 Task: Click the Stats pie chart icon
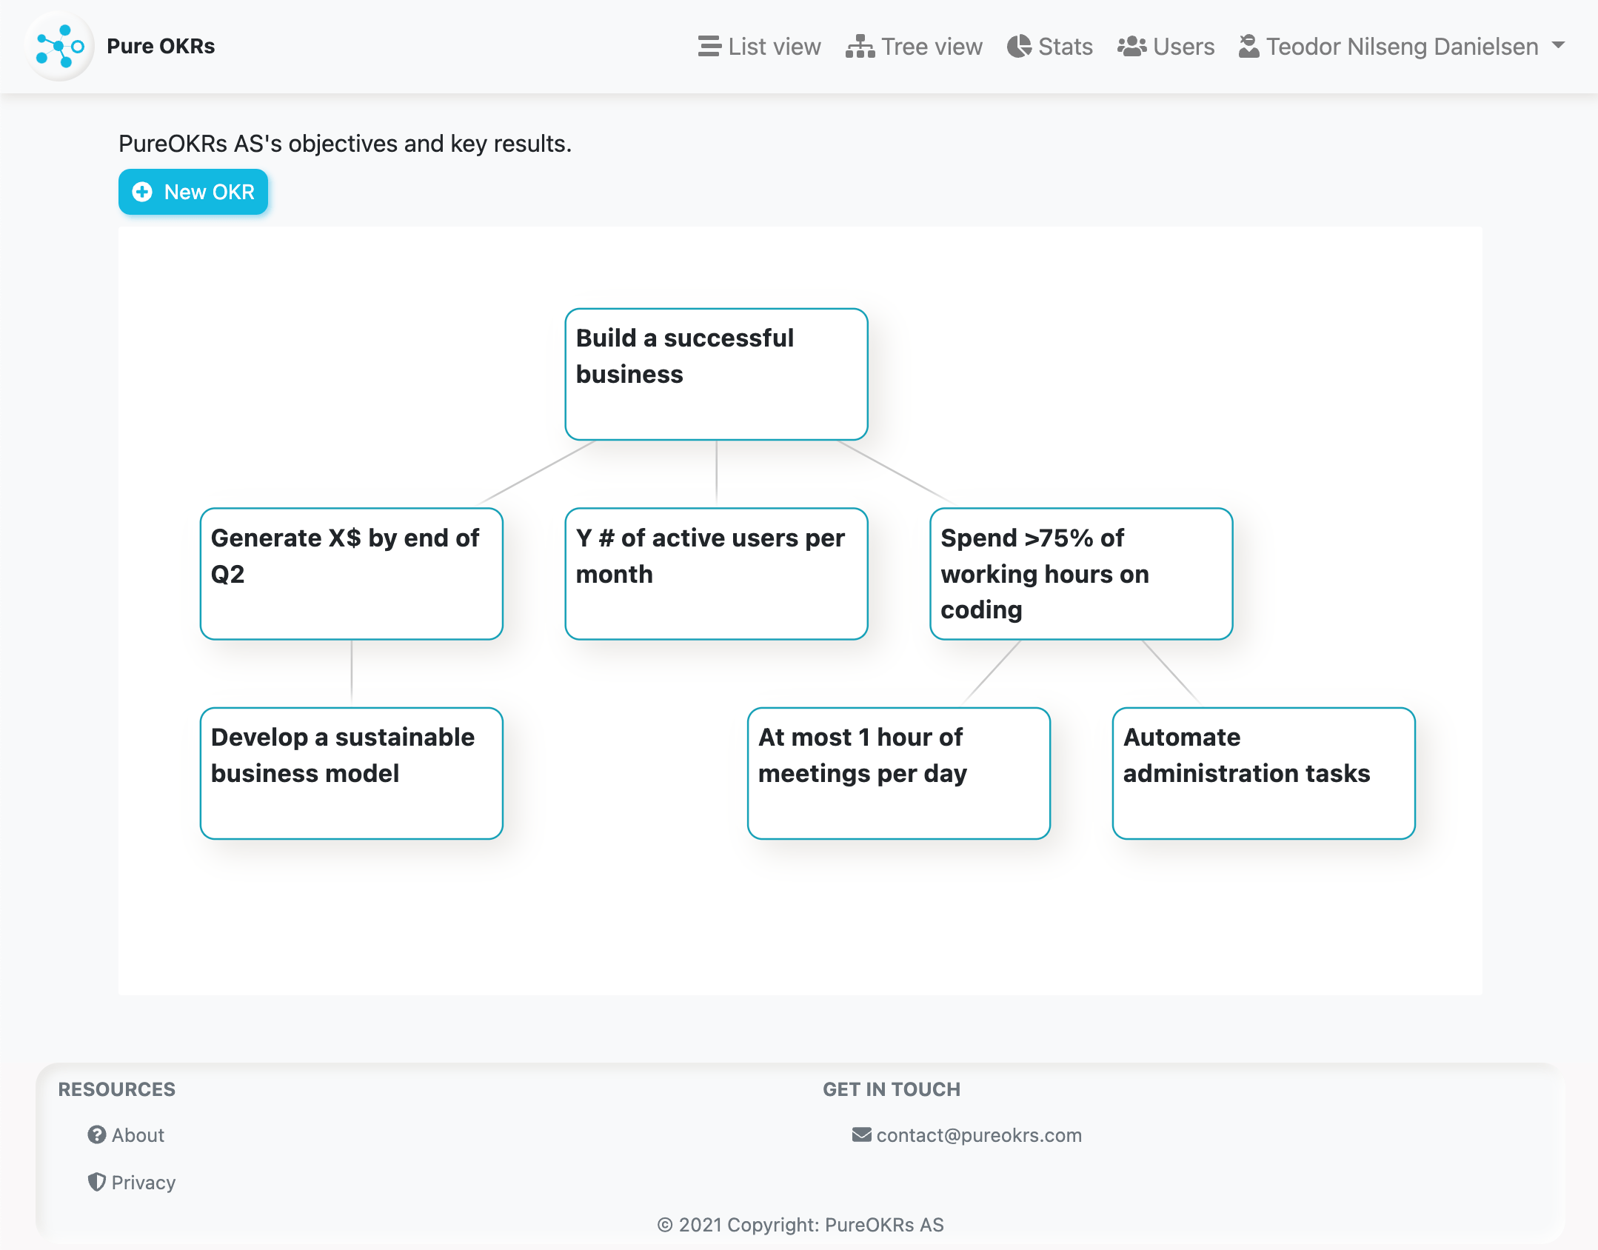tap(1019, 46)
